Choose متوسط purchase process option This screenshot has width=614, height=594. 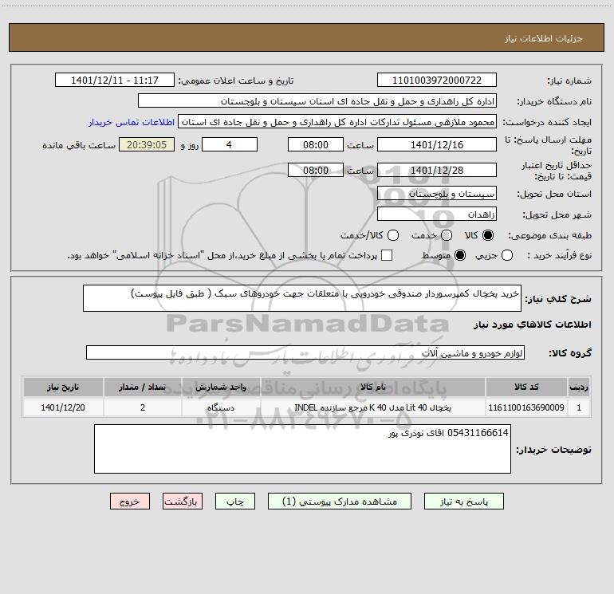coord(460,256)
